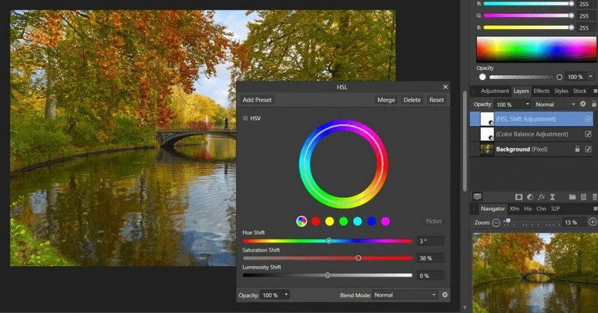Screen dimensions: 598x313
Task: Open the 32P preview tab
Action: pyautogui.click(x=555, y=209)
